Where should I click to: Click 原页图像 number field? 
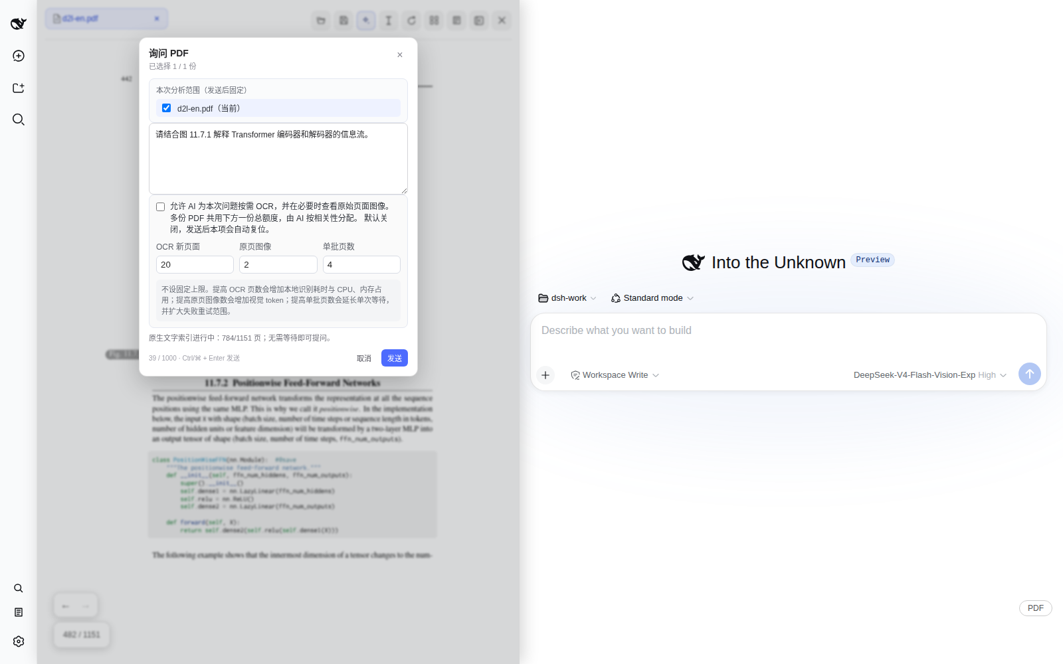[278, 264]
